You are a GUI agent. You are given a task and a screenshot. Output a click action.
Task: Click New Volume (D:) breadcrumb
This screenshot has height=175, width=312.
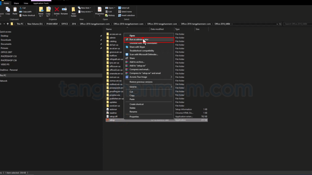click(35, 24)
